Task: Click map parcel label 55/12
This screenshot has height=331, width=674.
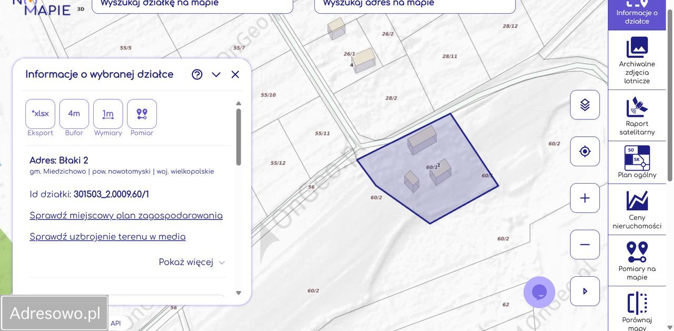Action: [278, 163]
